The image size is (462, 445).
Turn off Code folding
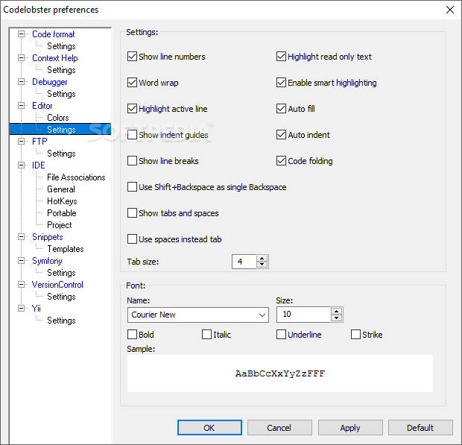tap(281, 160)
